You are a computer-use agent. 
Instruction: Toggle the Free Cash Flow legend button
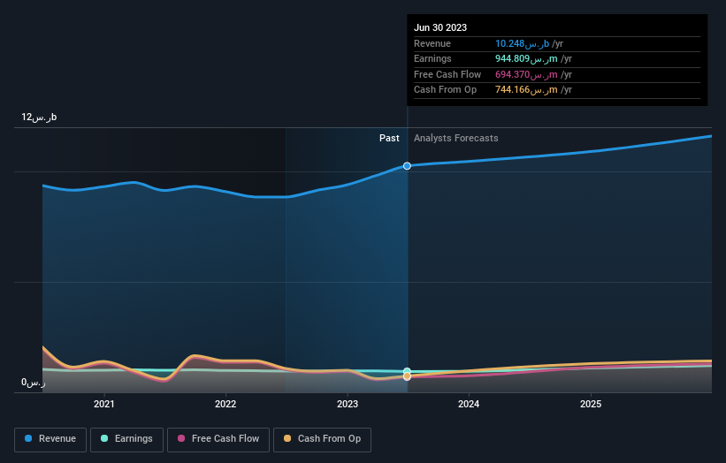[218, 439]
